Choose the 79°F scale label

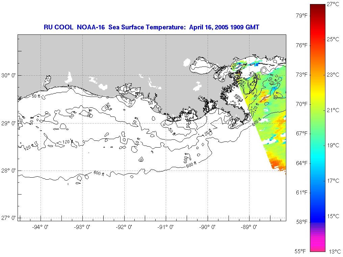coord(302,16)
